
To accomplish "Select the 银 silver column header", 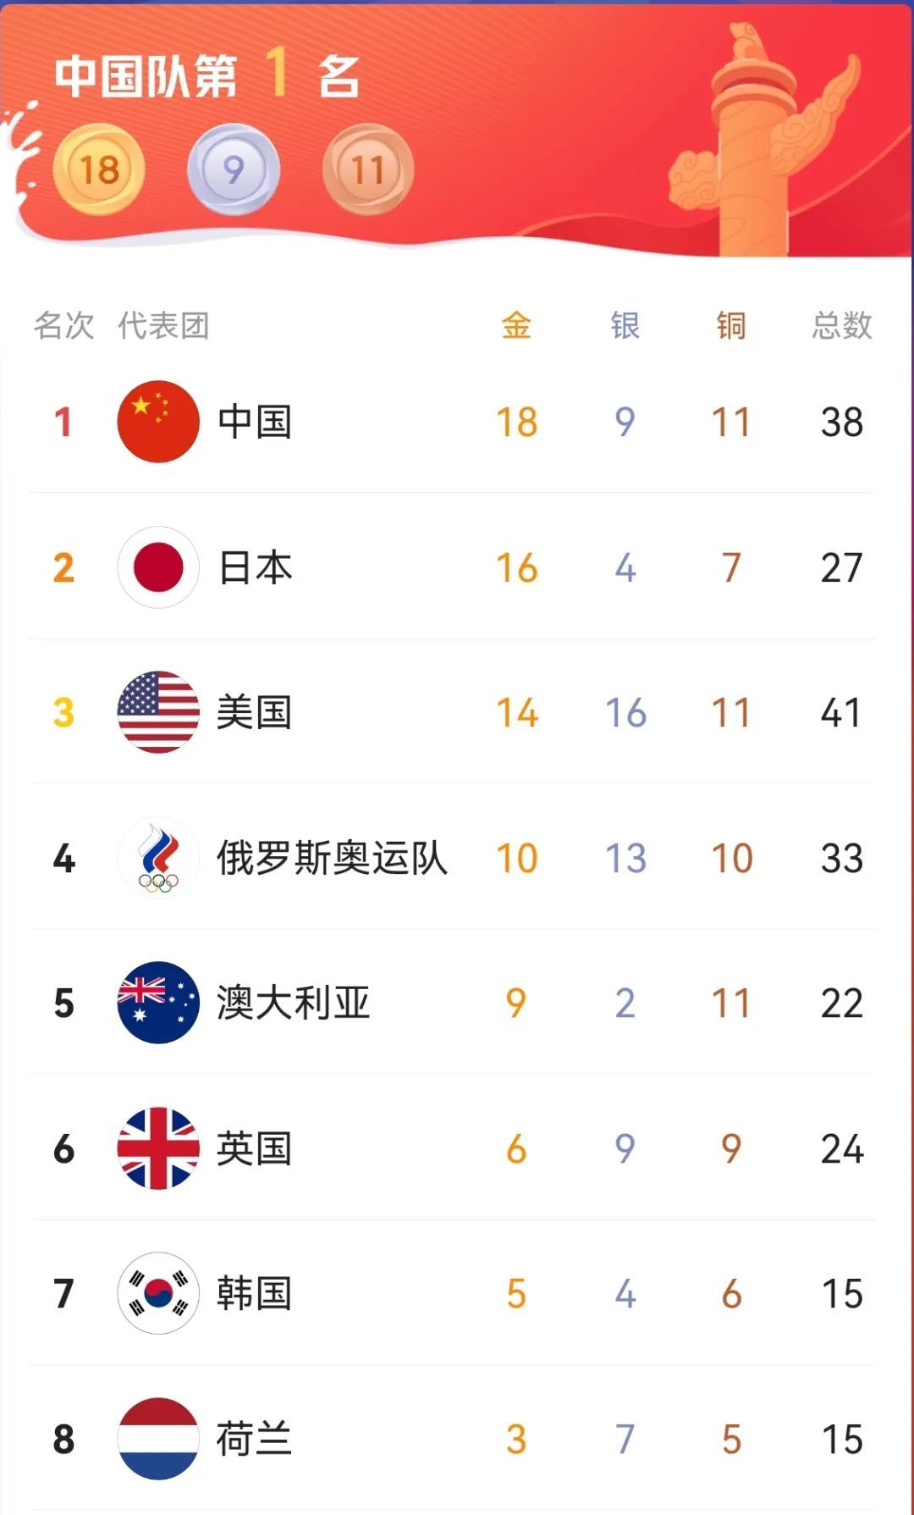I will pos(625,325).
